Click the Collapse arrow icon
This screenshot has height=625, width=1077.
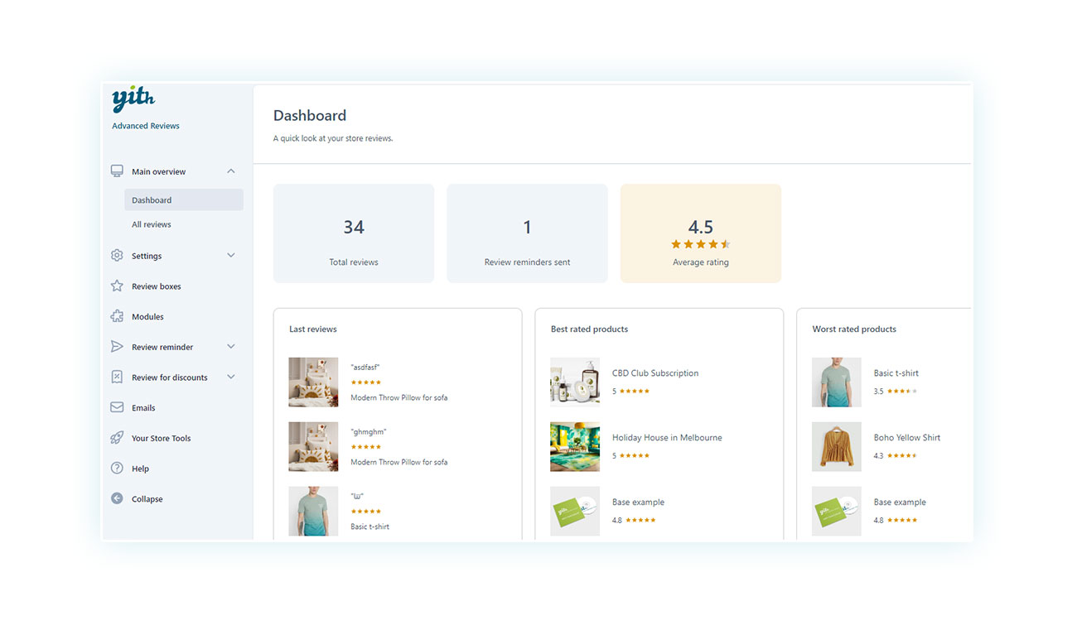pos(117,499)
